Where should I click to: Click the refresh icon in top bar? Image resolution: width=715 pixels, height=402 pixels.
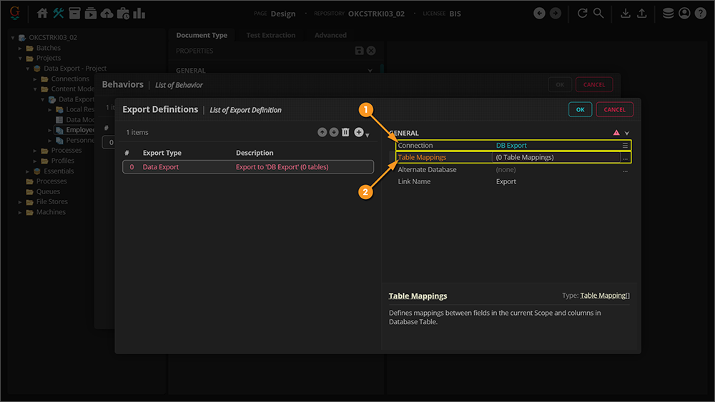(x=583, y=13)
